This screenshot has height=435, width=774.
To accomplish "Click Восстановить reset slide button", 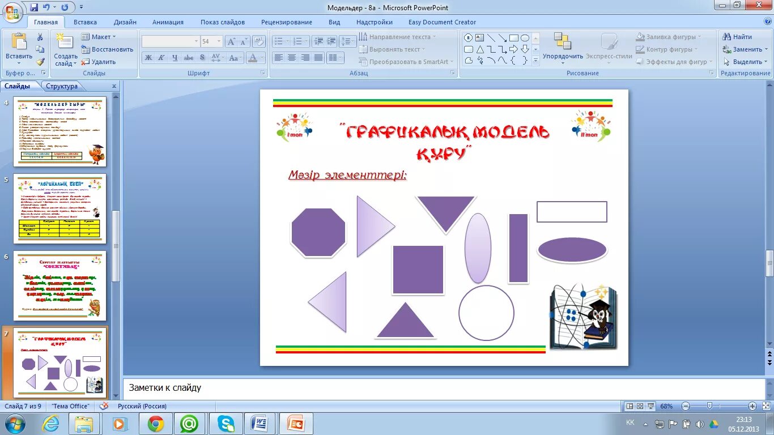I will tap(108, 49).
